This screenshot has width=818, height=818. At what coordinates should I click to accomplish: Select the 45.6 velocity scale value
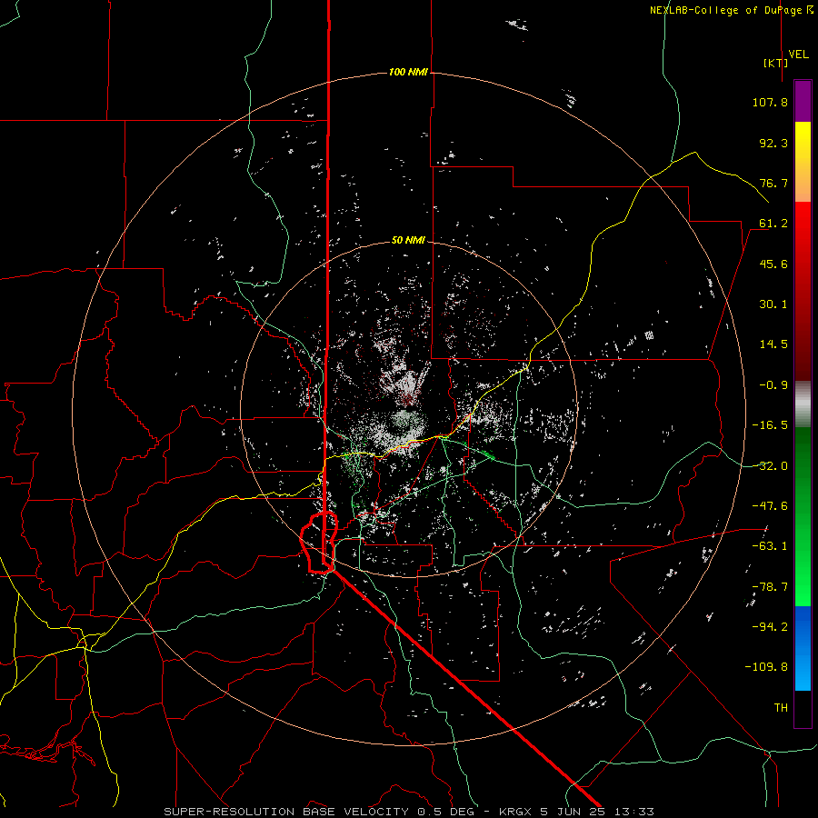[773, 264]
